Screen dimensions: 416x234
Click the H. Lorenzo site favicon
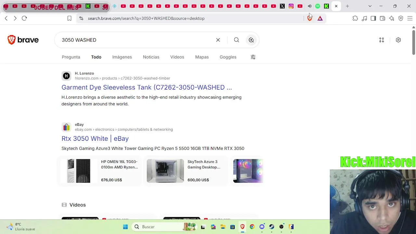(x=66, y=76)
